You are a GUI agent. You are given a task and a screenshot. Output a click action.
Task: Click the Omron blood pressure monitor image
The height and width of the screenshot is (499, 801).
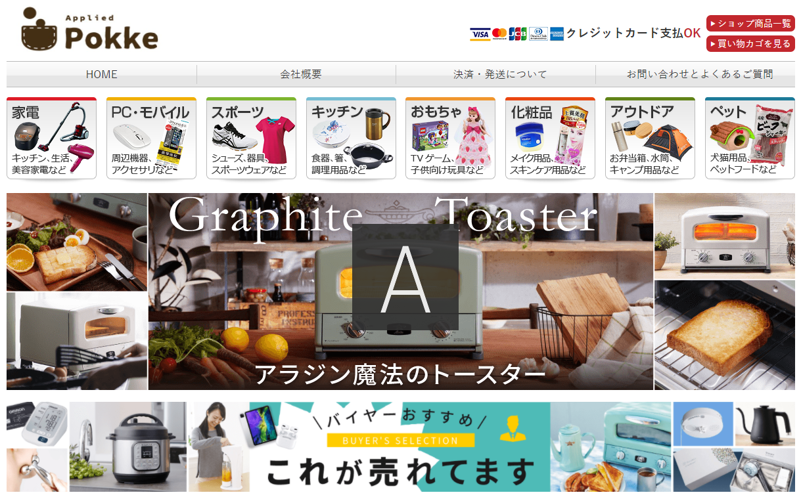[x=37, y=424]
